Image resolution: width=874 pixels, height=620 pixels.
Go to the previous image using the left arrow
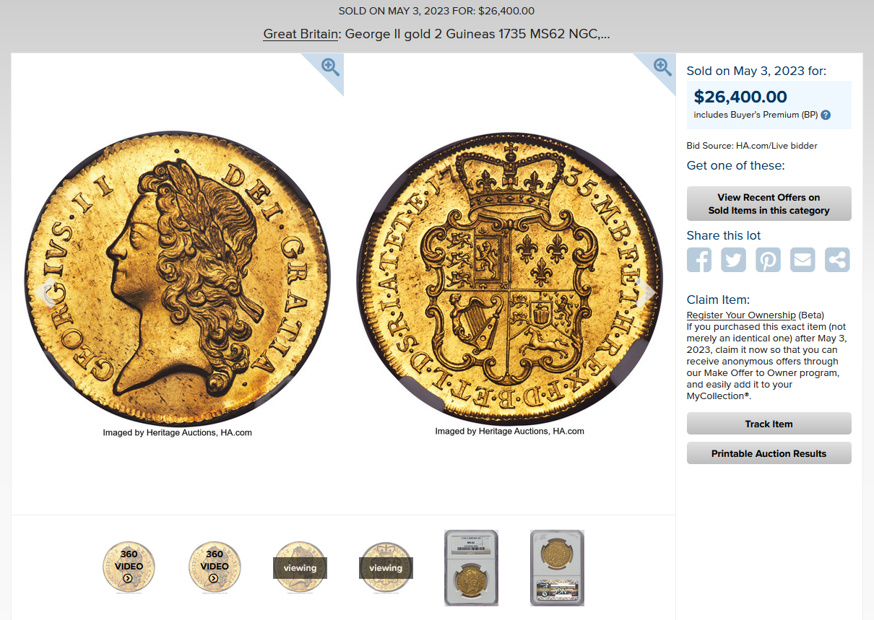(47, 293)
